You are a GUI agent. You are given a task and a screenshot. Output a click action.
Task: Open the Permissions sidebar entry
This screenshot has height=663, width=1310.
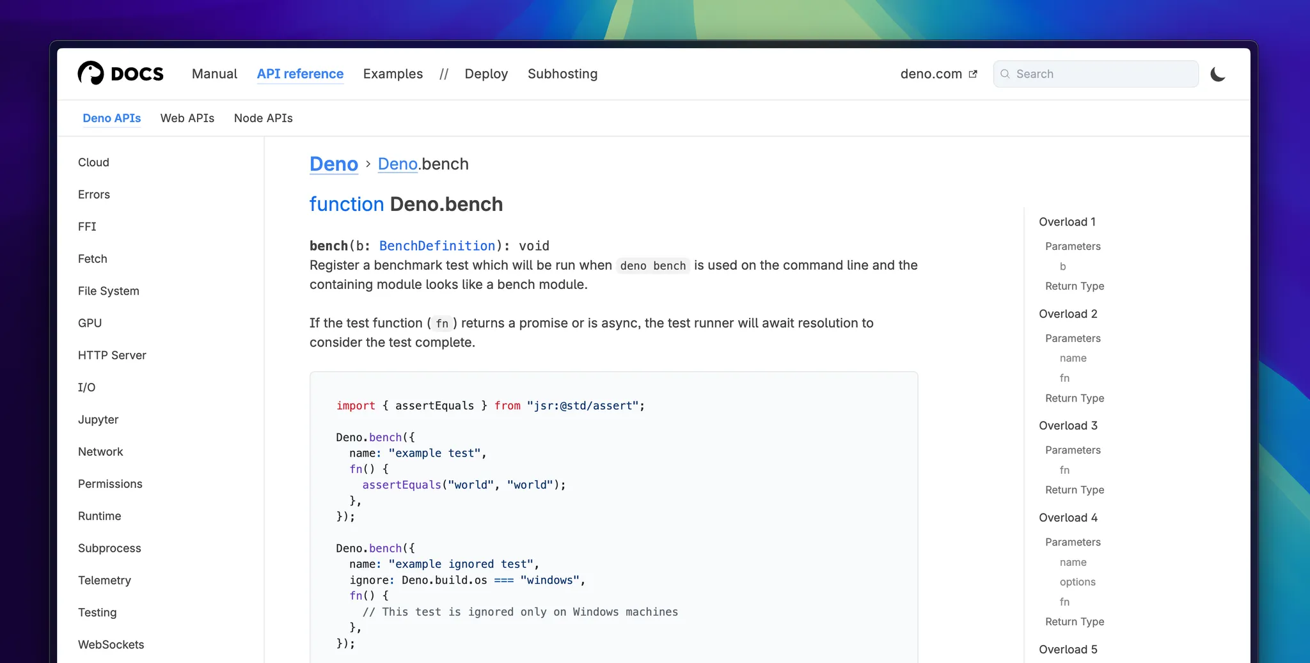110,484
